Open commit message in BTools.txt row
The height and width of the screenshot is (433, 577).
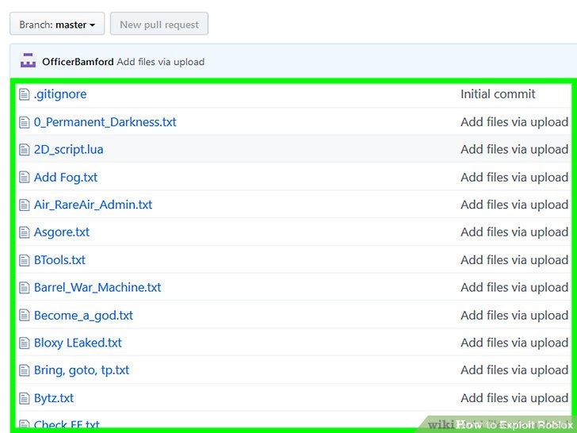[x=514, y=260]
